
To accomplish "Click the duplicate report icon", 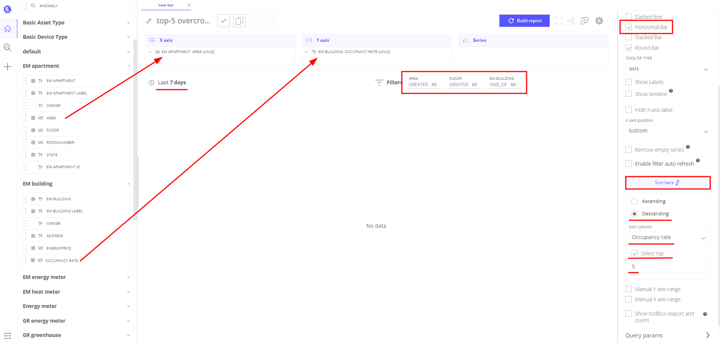I will 239,21.
